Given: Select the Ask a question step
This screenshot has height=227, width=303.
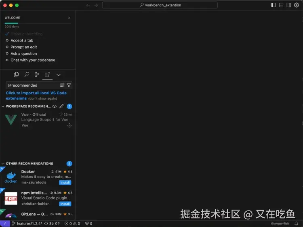Looking at the screenshot, I should pyautogui.click(x=23, y=54).
